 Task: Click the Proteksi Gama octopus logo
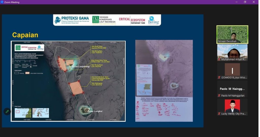pos(58,20)
